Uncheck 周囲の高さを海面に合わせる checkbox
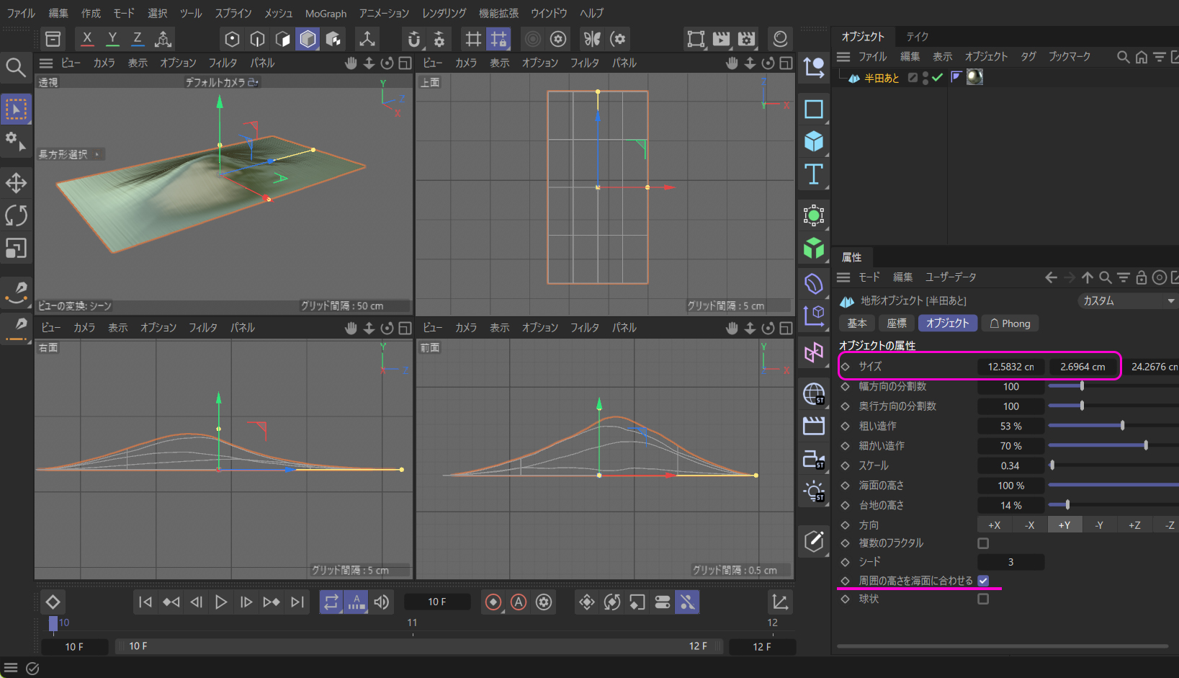This screenshot has height=678, width=1179. 983,581
